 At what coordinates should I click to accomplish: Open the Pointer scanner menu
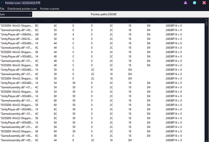coord(50,9)
